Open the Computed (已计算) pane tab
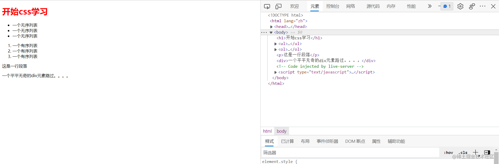The width and height of the screenshot is (499, 164). click(287, 141)
